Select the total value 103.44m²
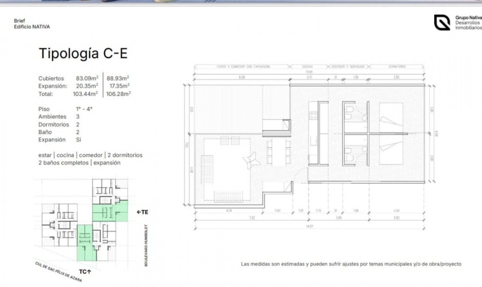 point(85,94)
